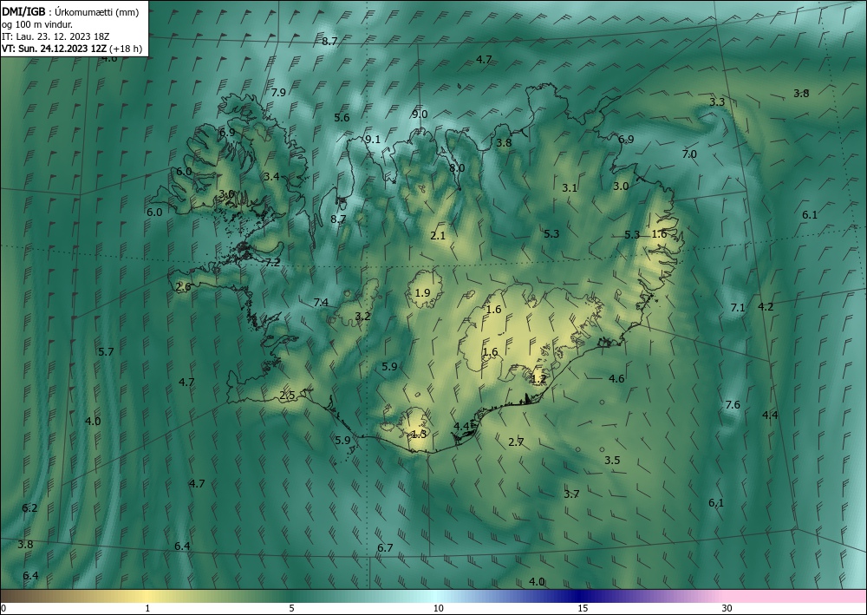This screenshot has height=615, width=867.
Task: Click the colorbar scale label 1
Action: point(147,608)
